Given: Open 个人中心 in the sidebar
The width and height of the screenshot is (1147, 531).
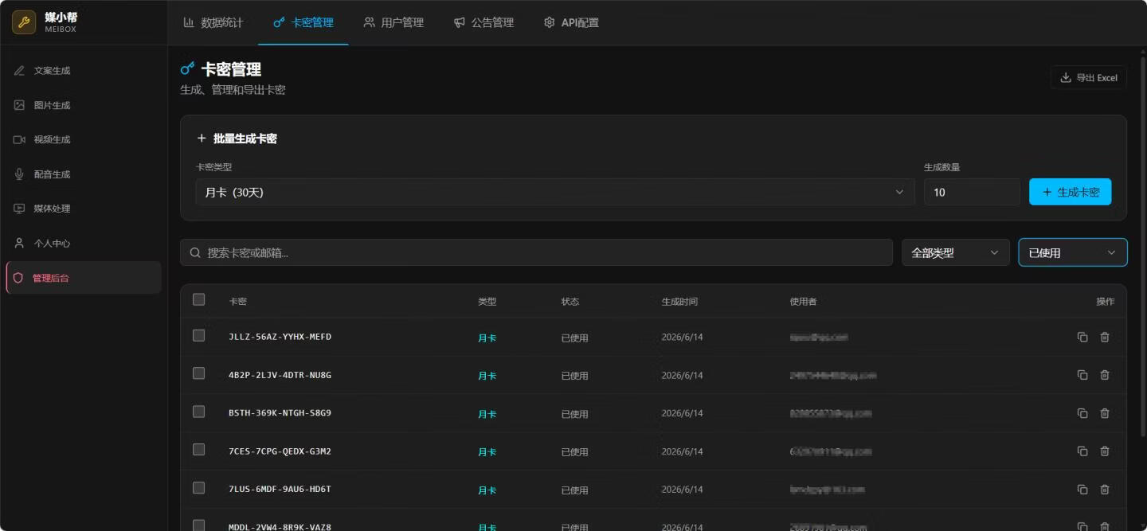Looking at the screenshot, I should (x=84, y=244).
